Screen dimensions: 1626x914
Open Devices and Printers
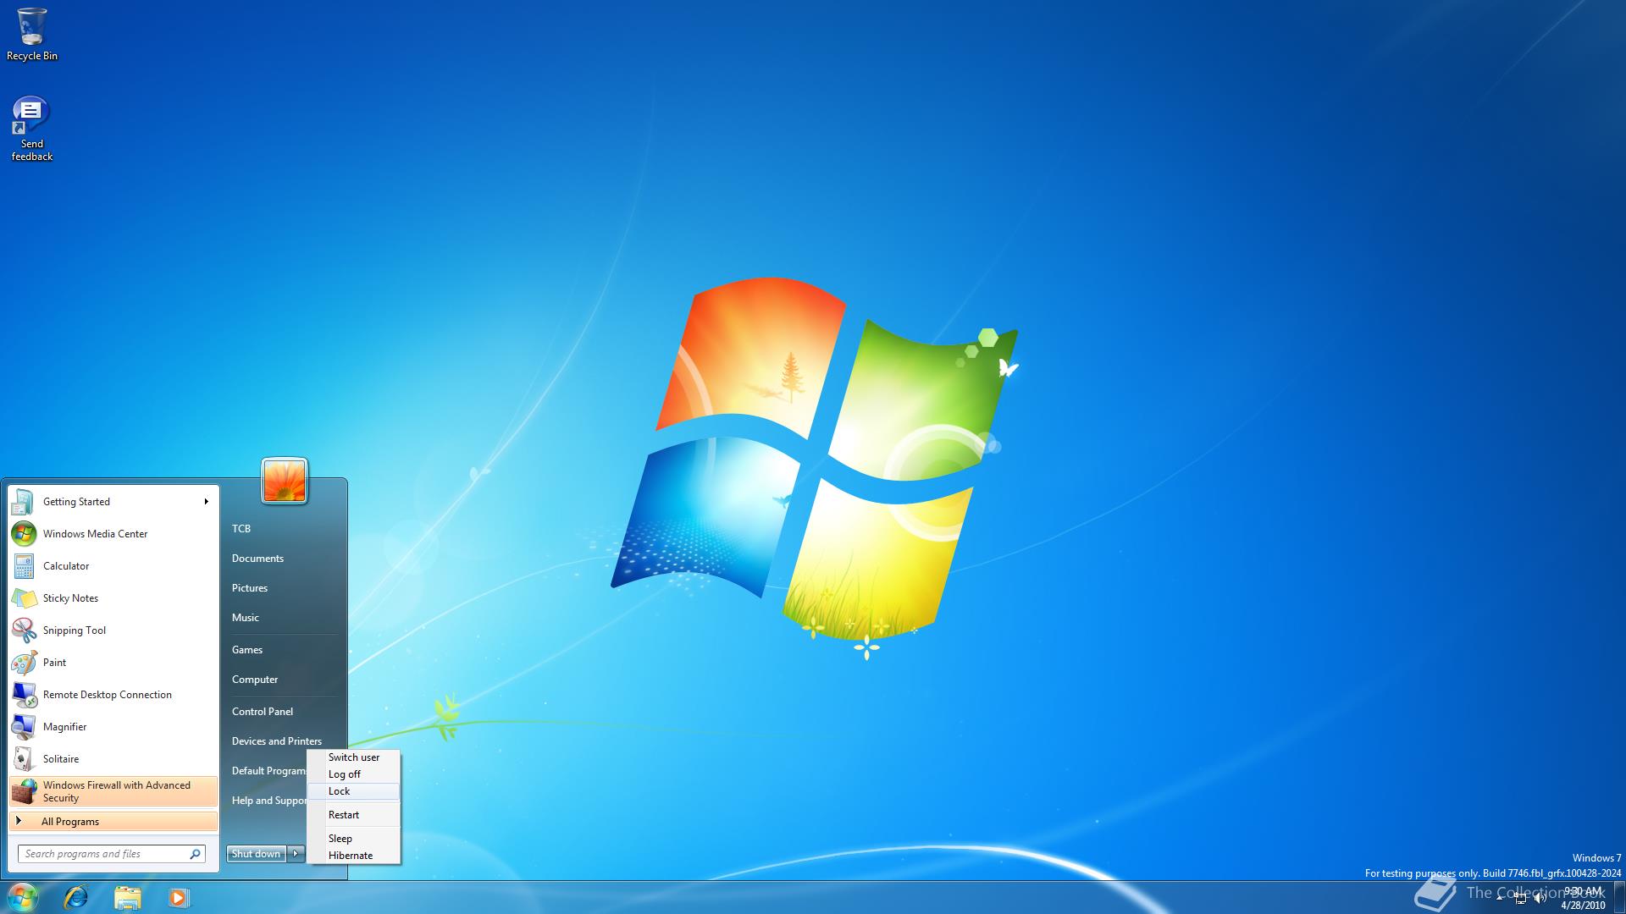[277, 741]
